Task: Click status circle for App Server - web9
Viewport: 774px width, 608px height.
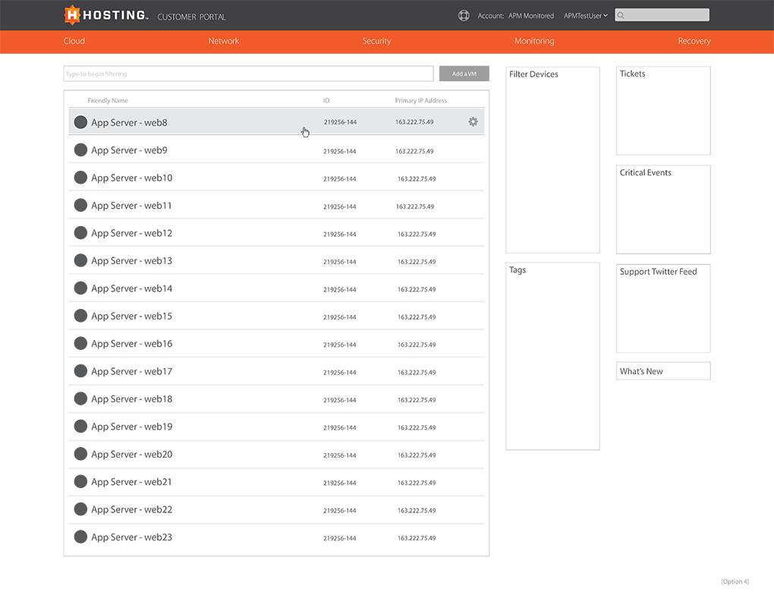Action: pos(80,150)
